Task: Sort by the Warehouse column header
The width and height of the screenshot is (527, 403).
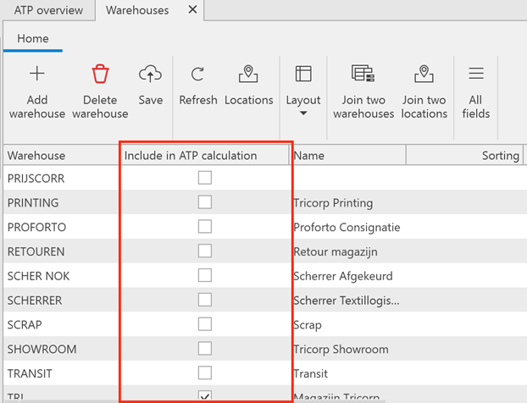Action: tap(36, 155)
